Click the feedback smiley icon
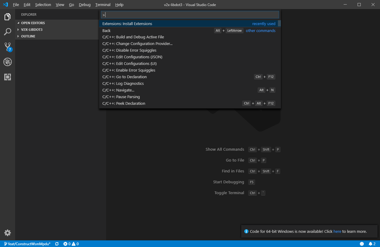 pos(362,244)
